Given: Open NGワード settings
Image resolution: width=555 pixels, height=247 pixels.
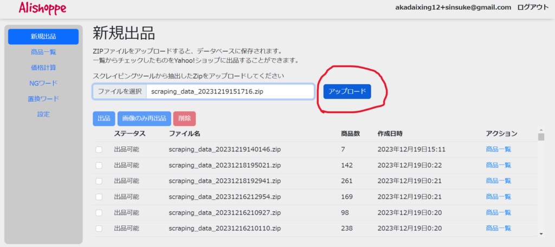Looking at the screenshot, I should [x=43, y=83].
